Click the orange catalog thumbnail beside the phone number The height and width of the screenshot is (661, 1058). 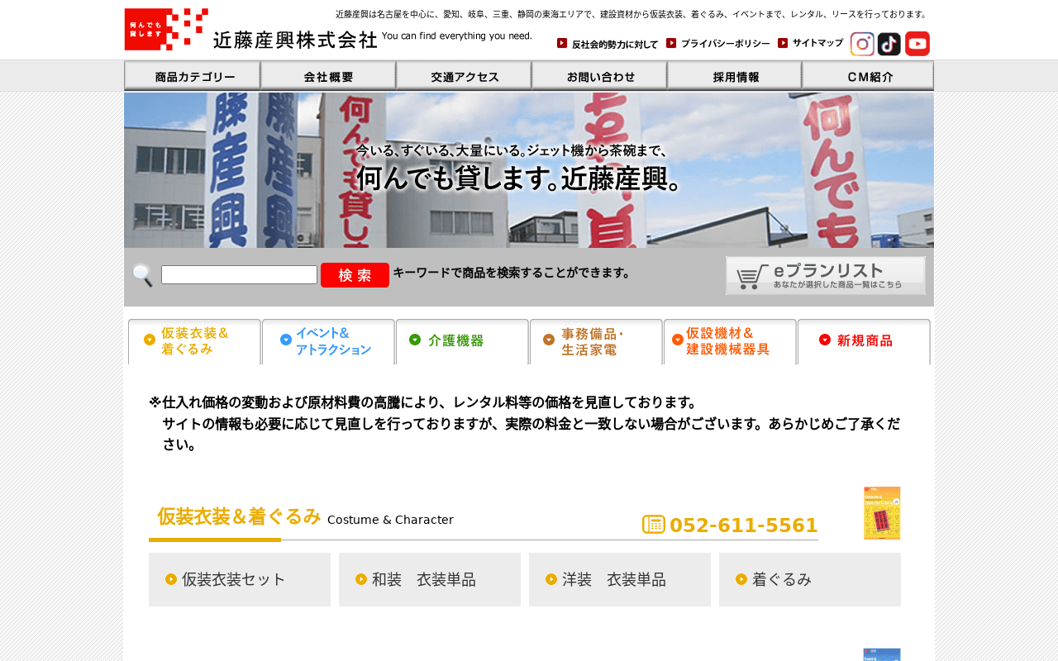(882, 513)
